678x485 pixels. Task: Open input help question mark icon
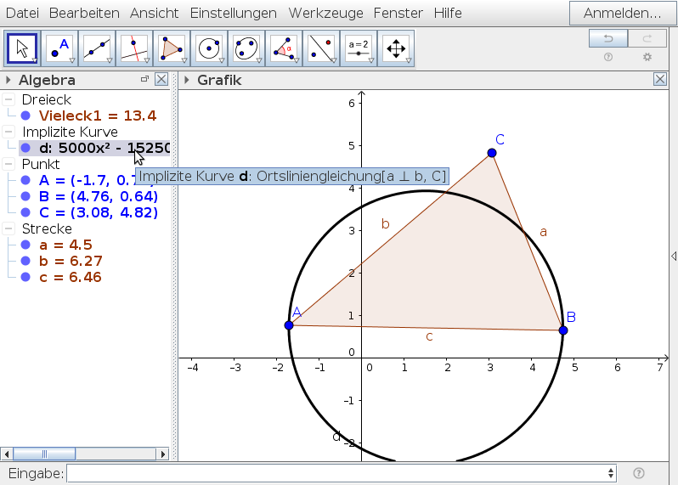639,473
